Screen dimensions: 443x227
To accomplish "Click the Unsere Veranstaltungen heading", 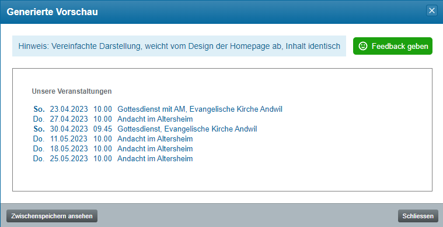I will point(72,91).
